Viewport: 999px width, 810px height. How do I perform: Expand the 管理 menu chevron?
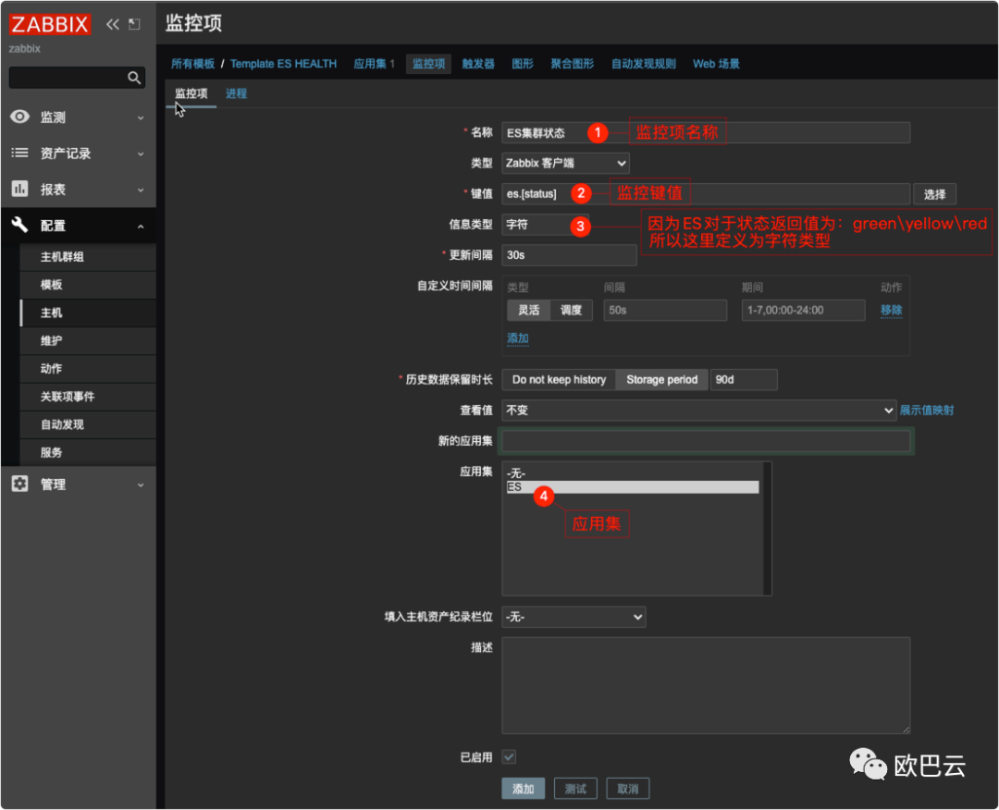point(141,485)
